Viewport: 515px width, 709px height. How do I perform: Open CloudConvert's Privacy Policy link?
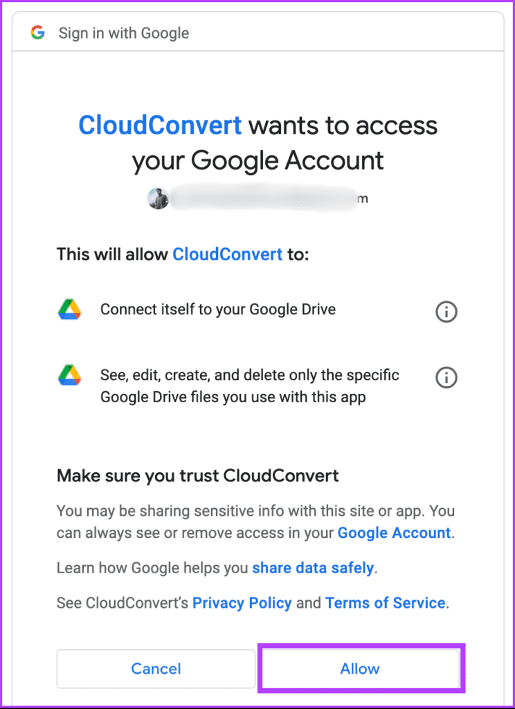[x=242, y=603]
